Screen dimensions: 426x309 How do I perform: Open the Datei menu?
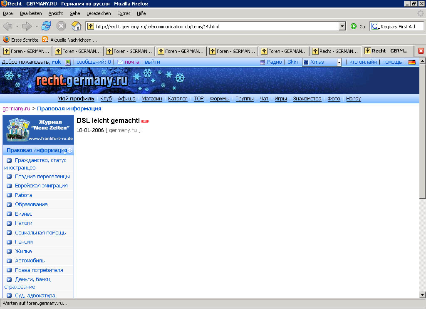(8, 13)
